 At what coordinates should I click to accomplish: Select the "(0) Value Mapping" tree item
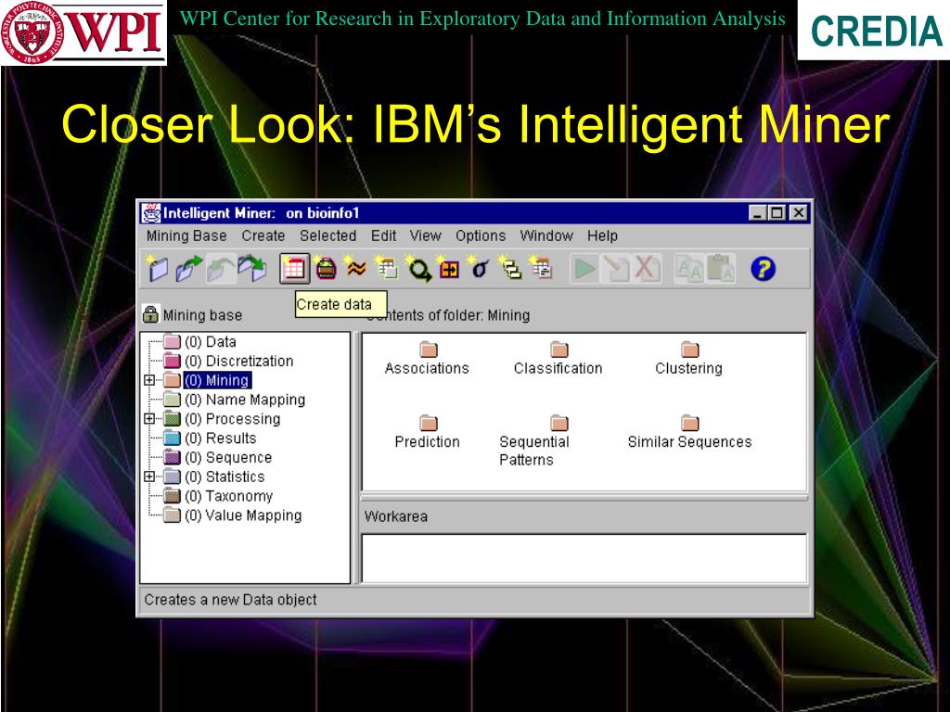[243, 515]
